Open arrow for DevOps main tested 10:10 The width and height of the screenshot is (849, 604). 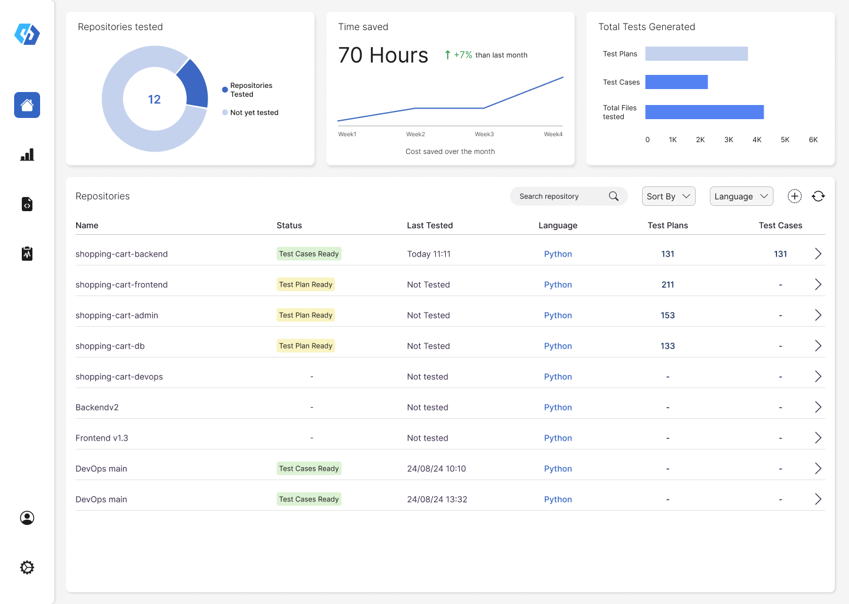818,468
